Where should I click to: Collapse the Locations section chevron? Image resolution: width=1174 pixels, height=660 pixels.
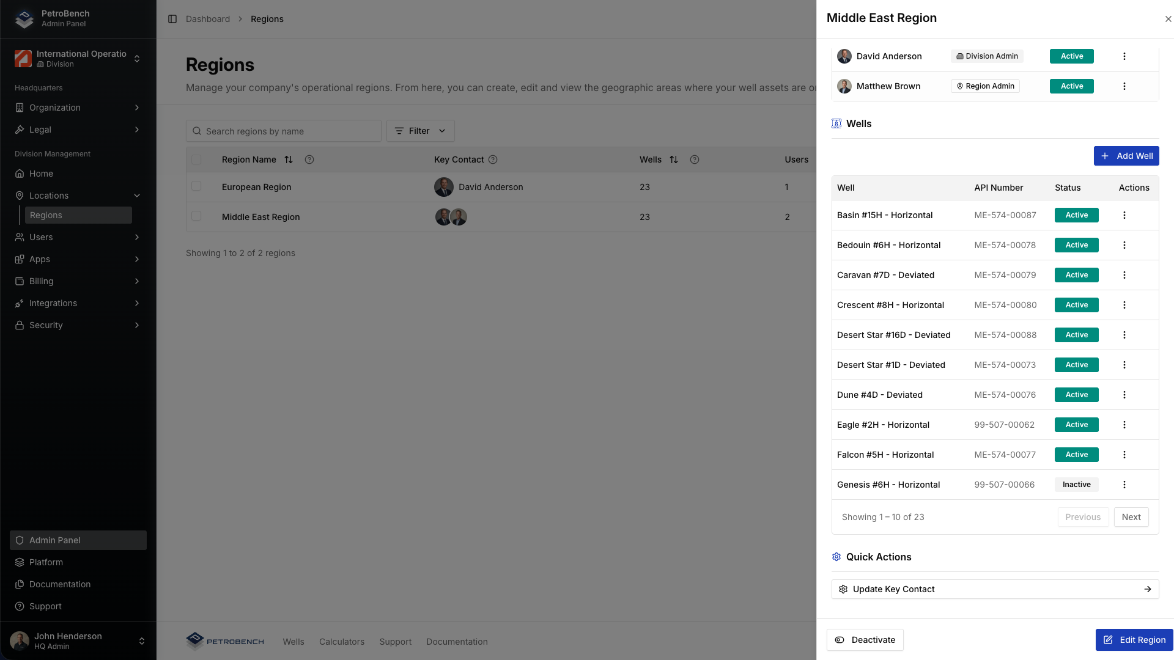137,196
